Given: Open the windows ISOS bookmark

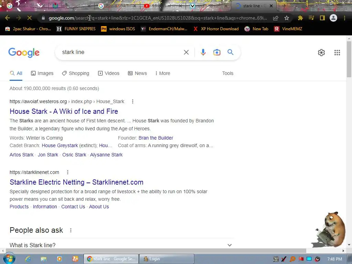Looking at the screenshot, I should coord(118,29).
